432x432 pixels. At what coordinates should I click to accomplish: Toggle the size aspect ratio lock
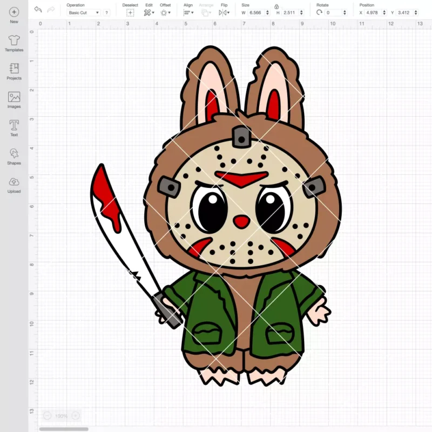coord(276,6)
